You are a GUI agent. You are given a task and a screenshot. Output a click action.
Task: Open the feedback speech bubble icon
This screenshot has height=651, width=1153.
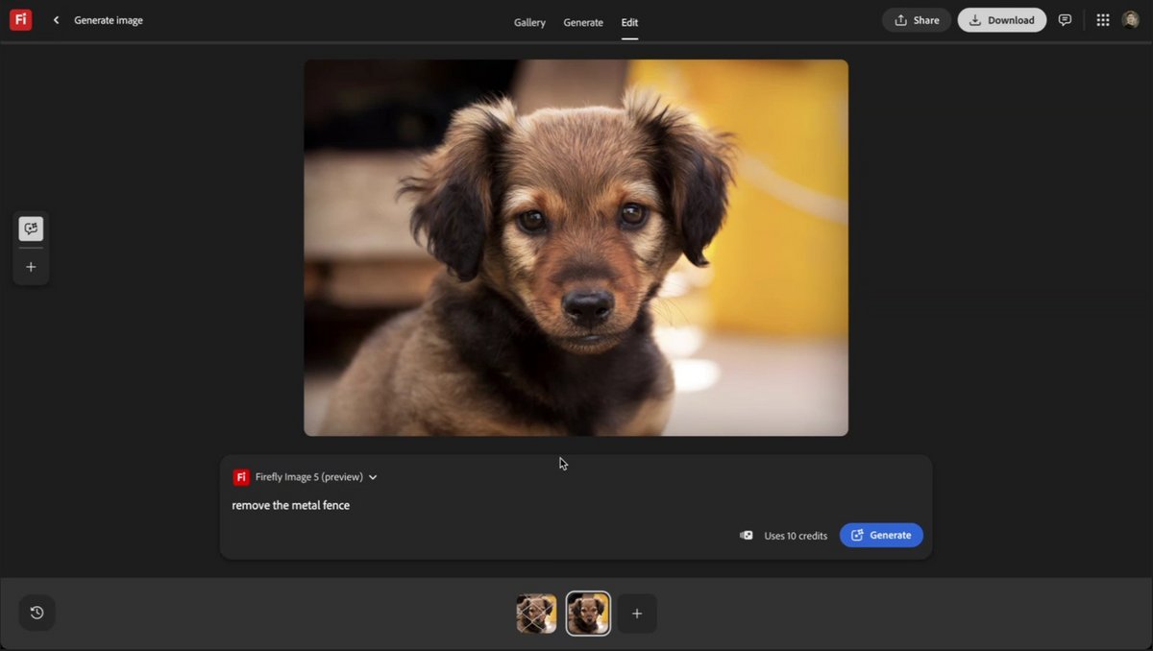(1065, 19)
